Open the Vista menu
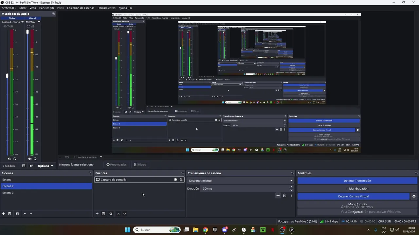 pyautogui.click(x=33, y=8)
